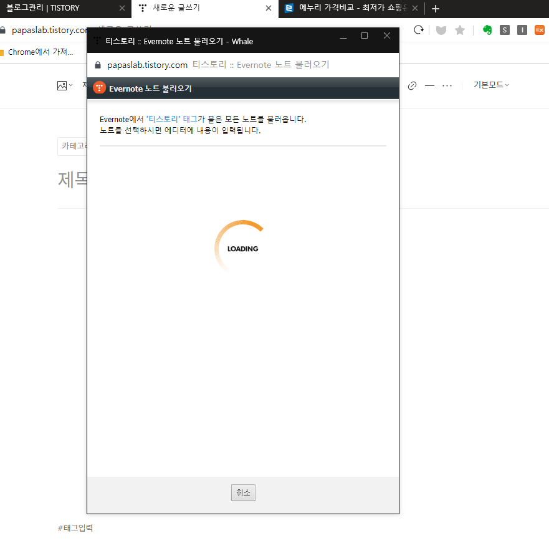Click the 취소 cancel button
Viewport: 549px width, 551px height.
[x=243, y=492]
